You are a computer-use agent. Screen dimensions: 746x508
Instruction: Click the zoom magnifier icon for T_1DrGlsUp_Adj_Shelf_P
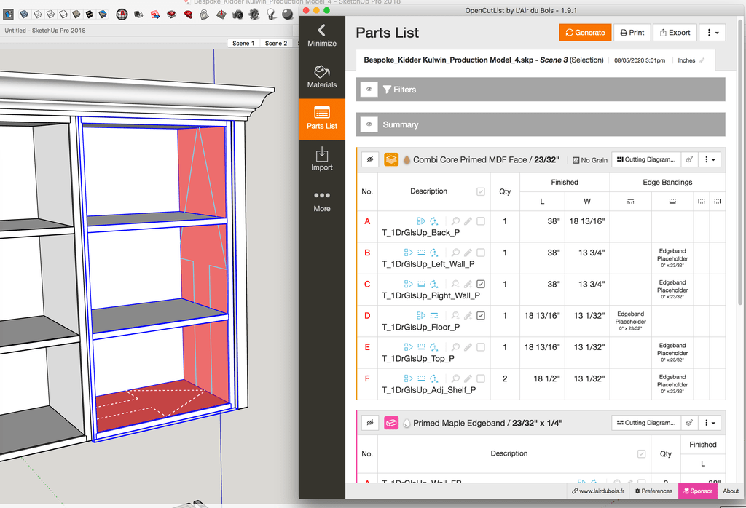click(456, 378)
